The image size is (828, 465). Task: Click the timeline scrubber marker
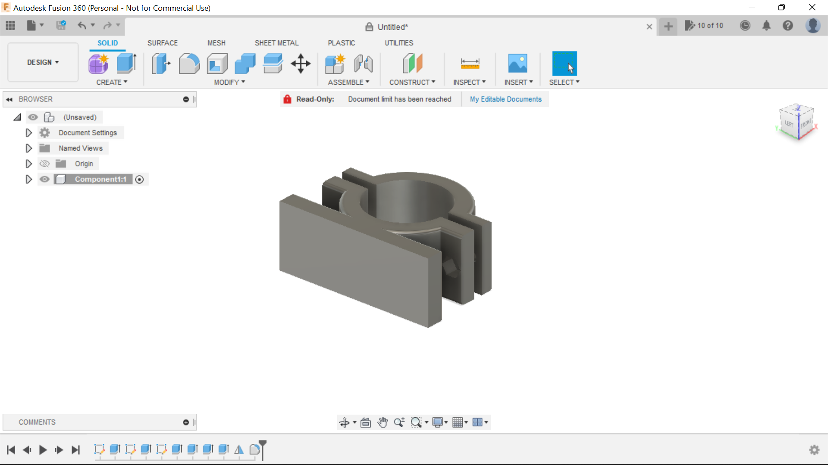coord(259,449)
